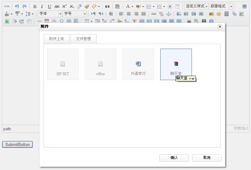Image resolution: width=251 pixels, height=170 pixels.
Task: Open the 字体 font family dropdown
Action: tap(50, 14)
